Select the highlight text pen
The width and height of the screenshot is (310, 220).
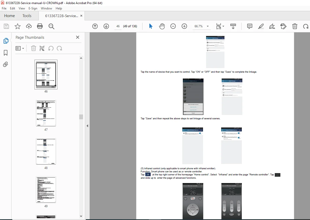tap(261, 26)
